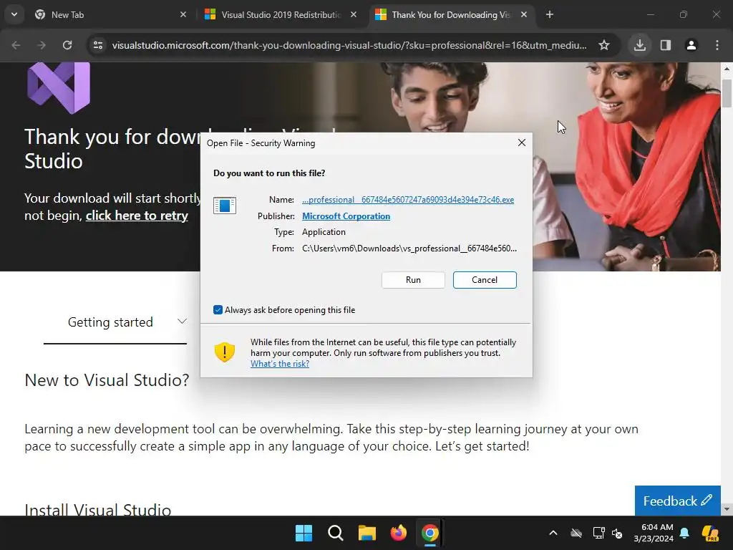Viewport: 733px width, 550px height.
Task: Show hidden system tray icons
Action: [x=553, y=533]
